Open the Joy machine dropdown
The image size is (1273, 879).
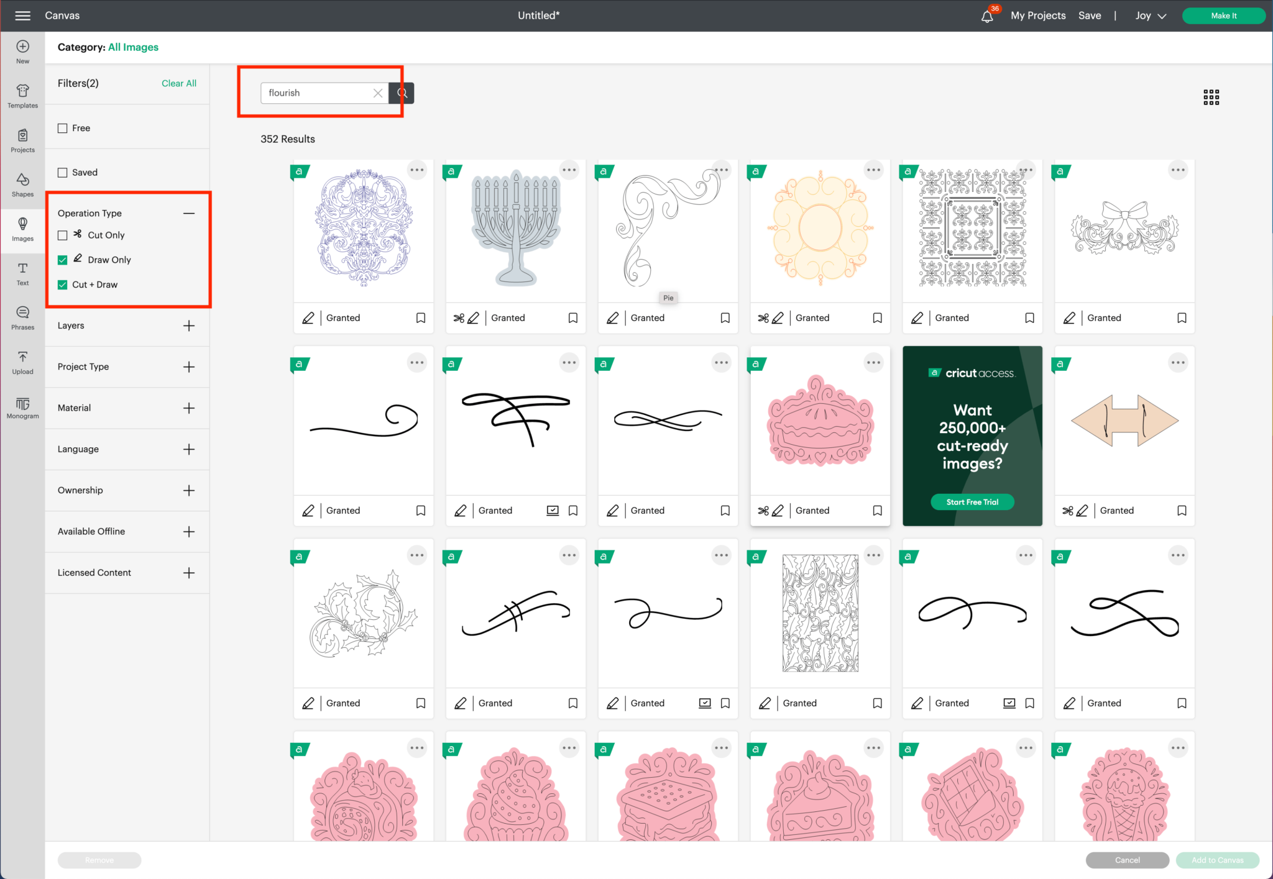tap(1151, 16)
